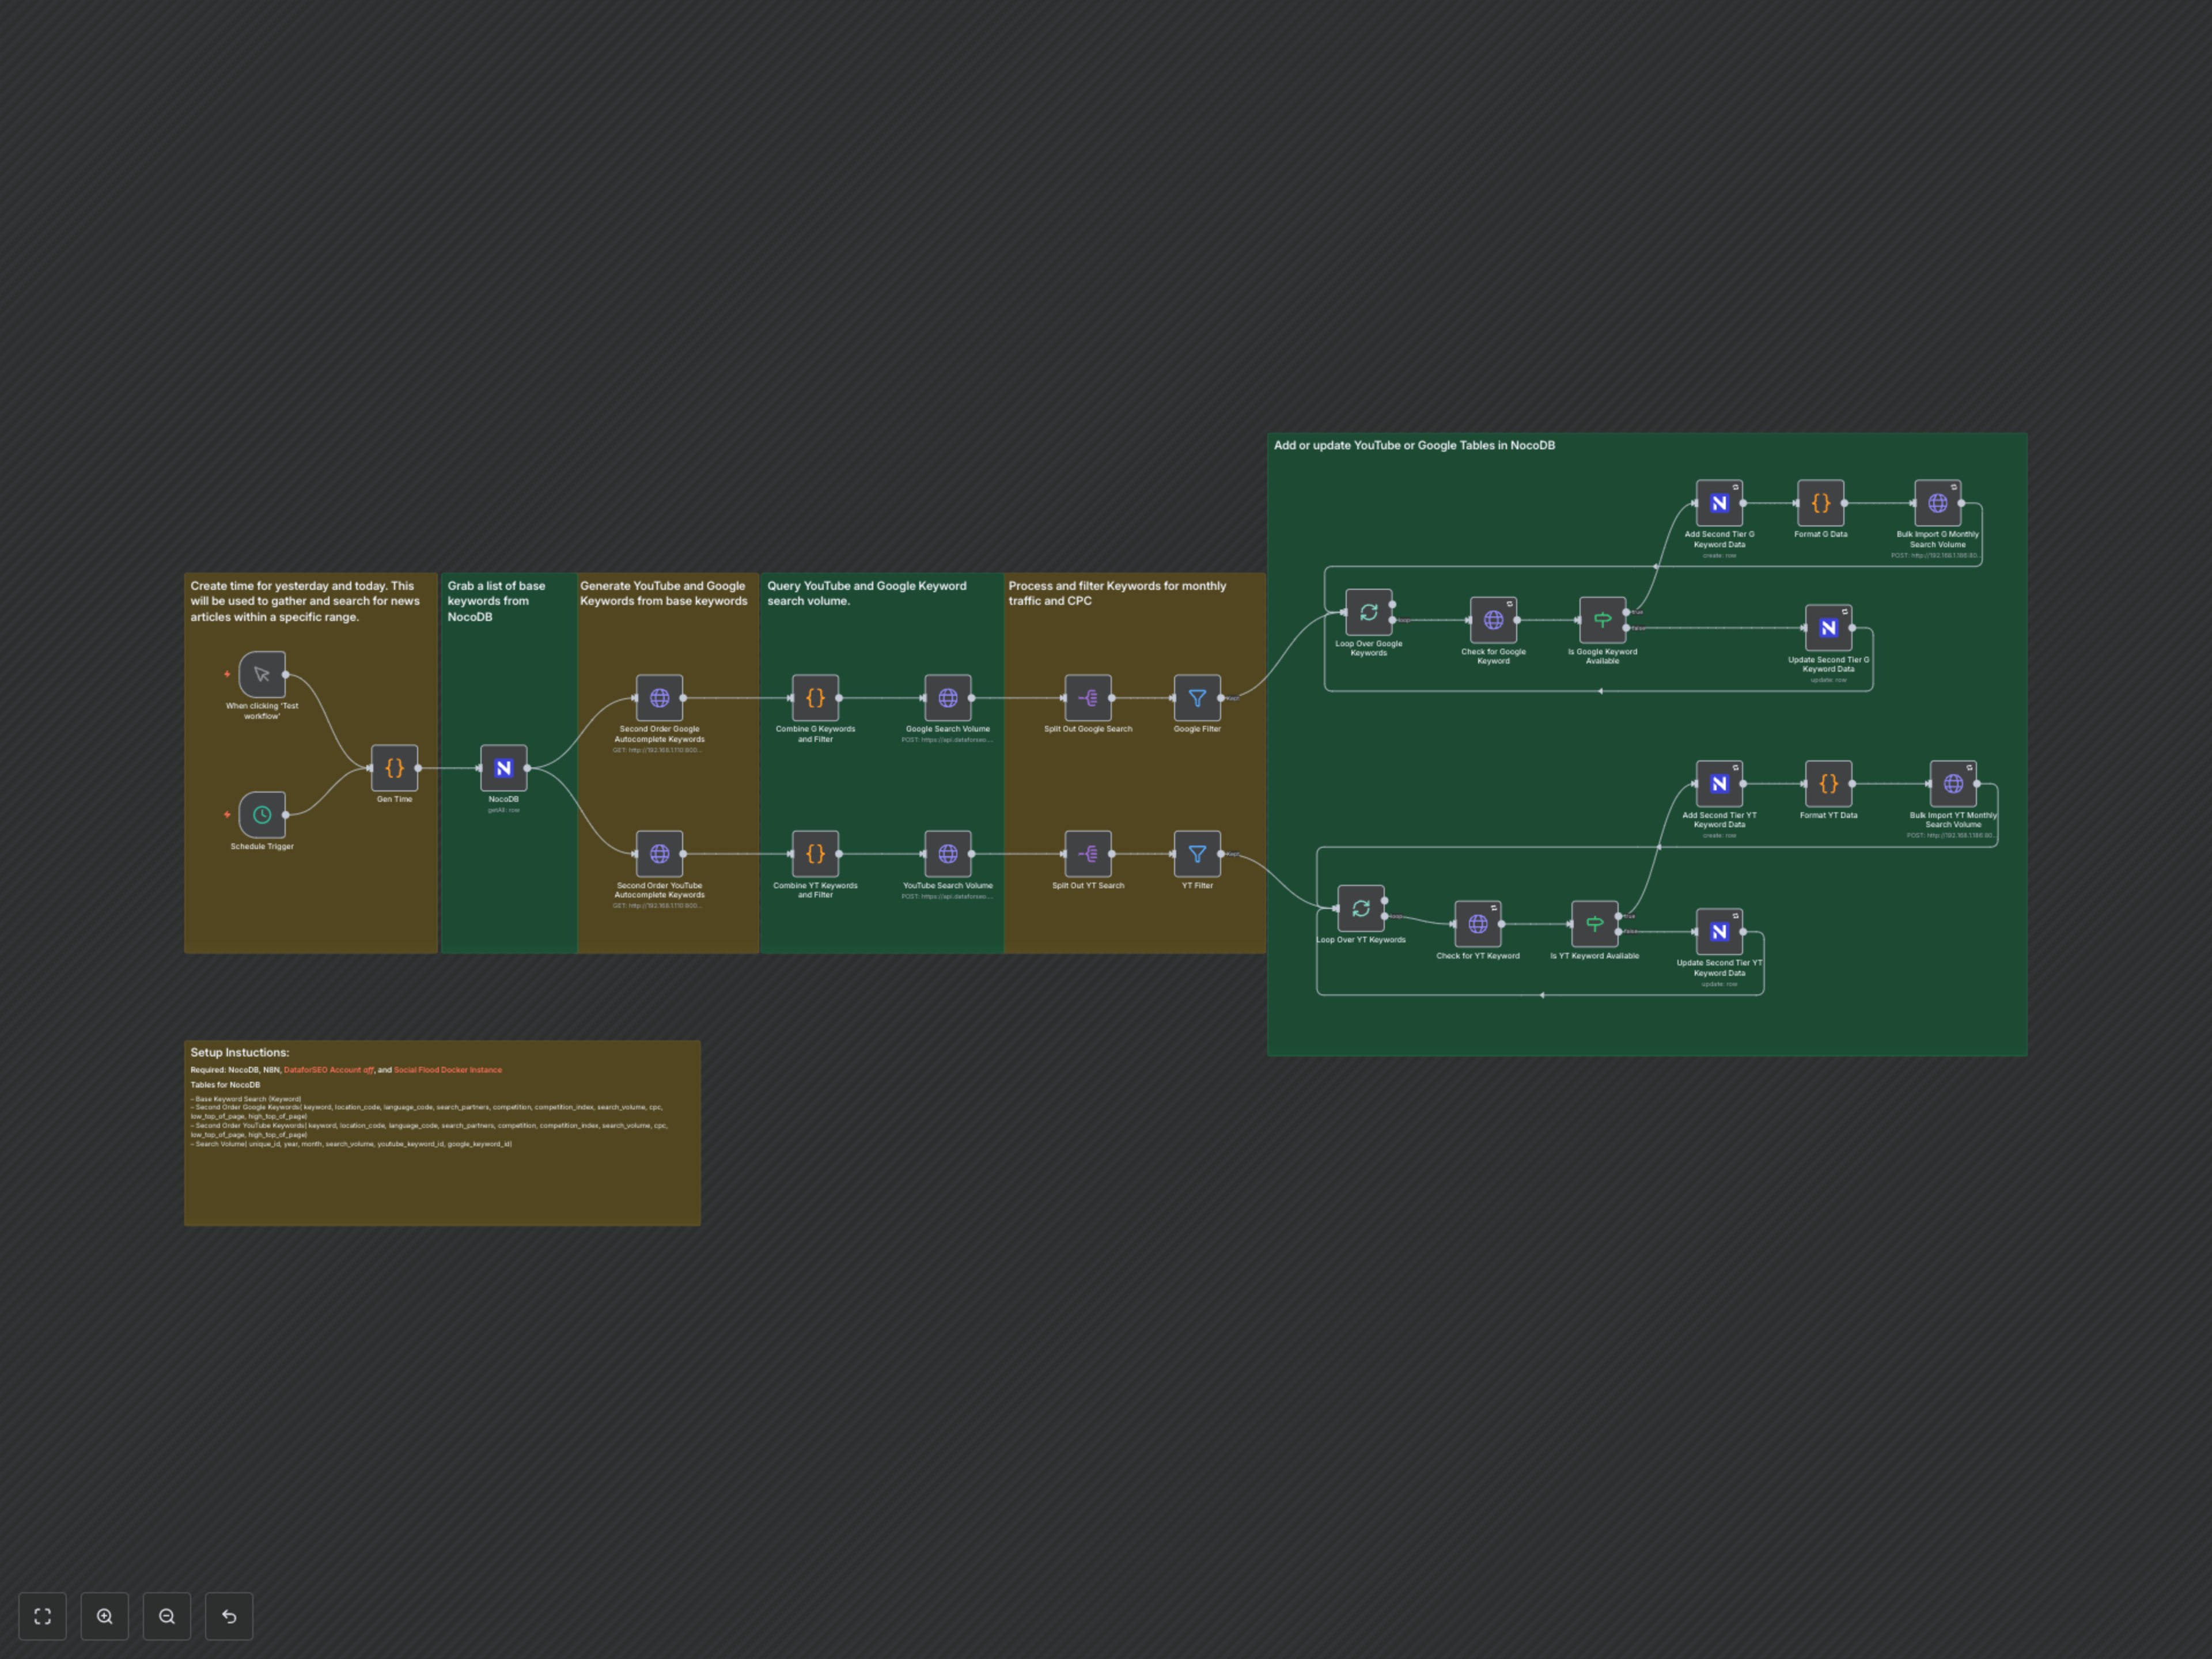The image size is (2212, 1659).
Task: Open the Split Out Google Search node
Action: 1088,698
